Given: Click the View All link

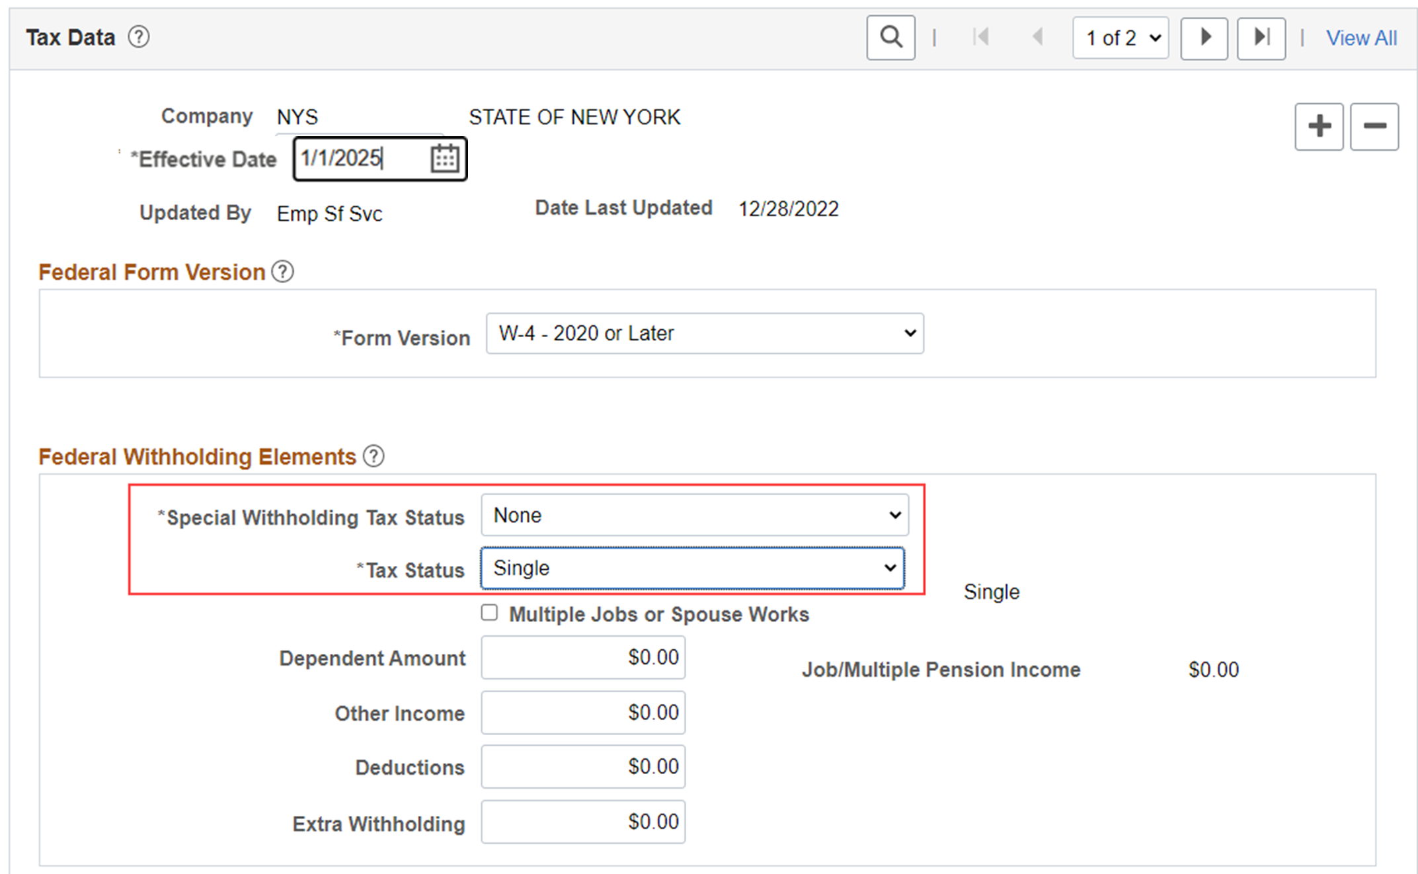Looking at the screenshot, I should point(1361,38).
